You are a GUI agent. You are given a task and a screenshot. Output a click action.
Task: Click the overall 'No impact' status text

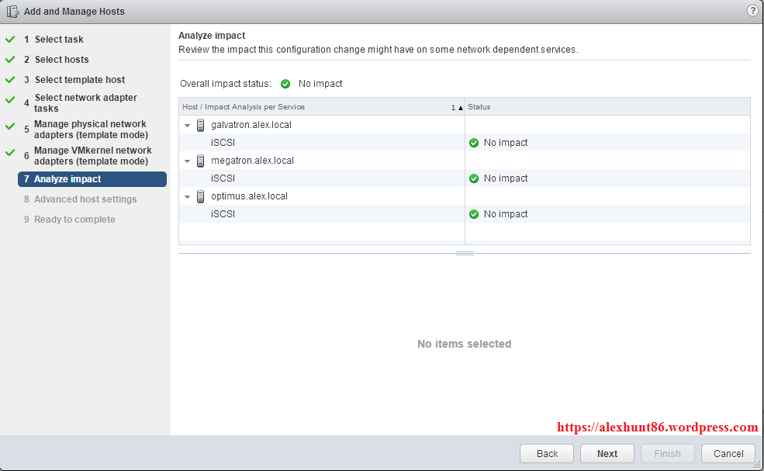point(320,84)
